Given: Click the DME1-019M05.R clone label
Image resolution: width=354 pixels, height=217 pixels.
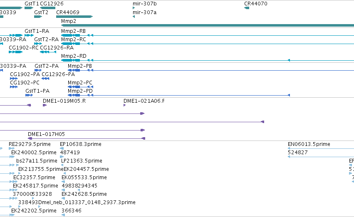Looking at the screenshot, I should [64, 101].
